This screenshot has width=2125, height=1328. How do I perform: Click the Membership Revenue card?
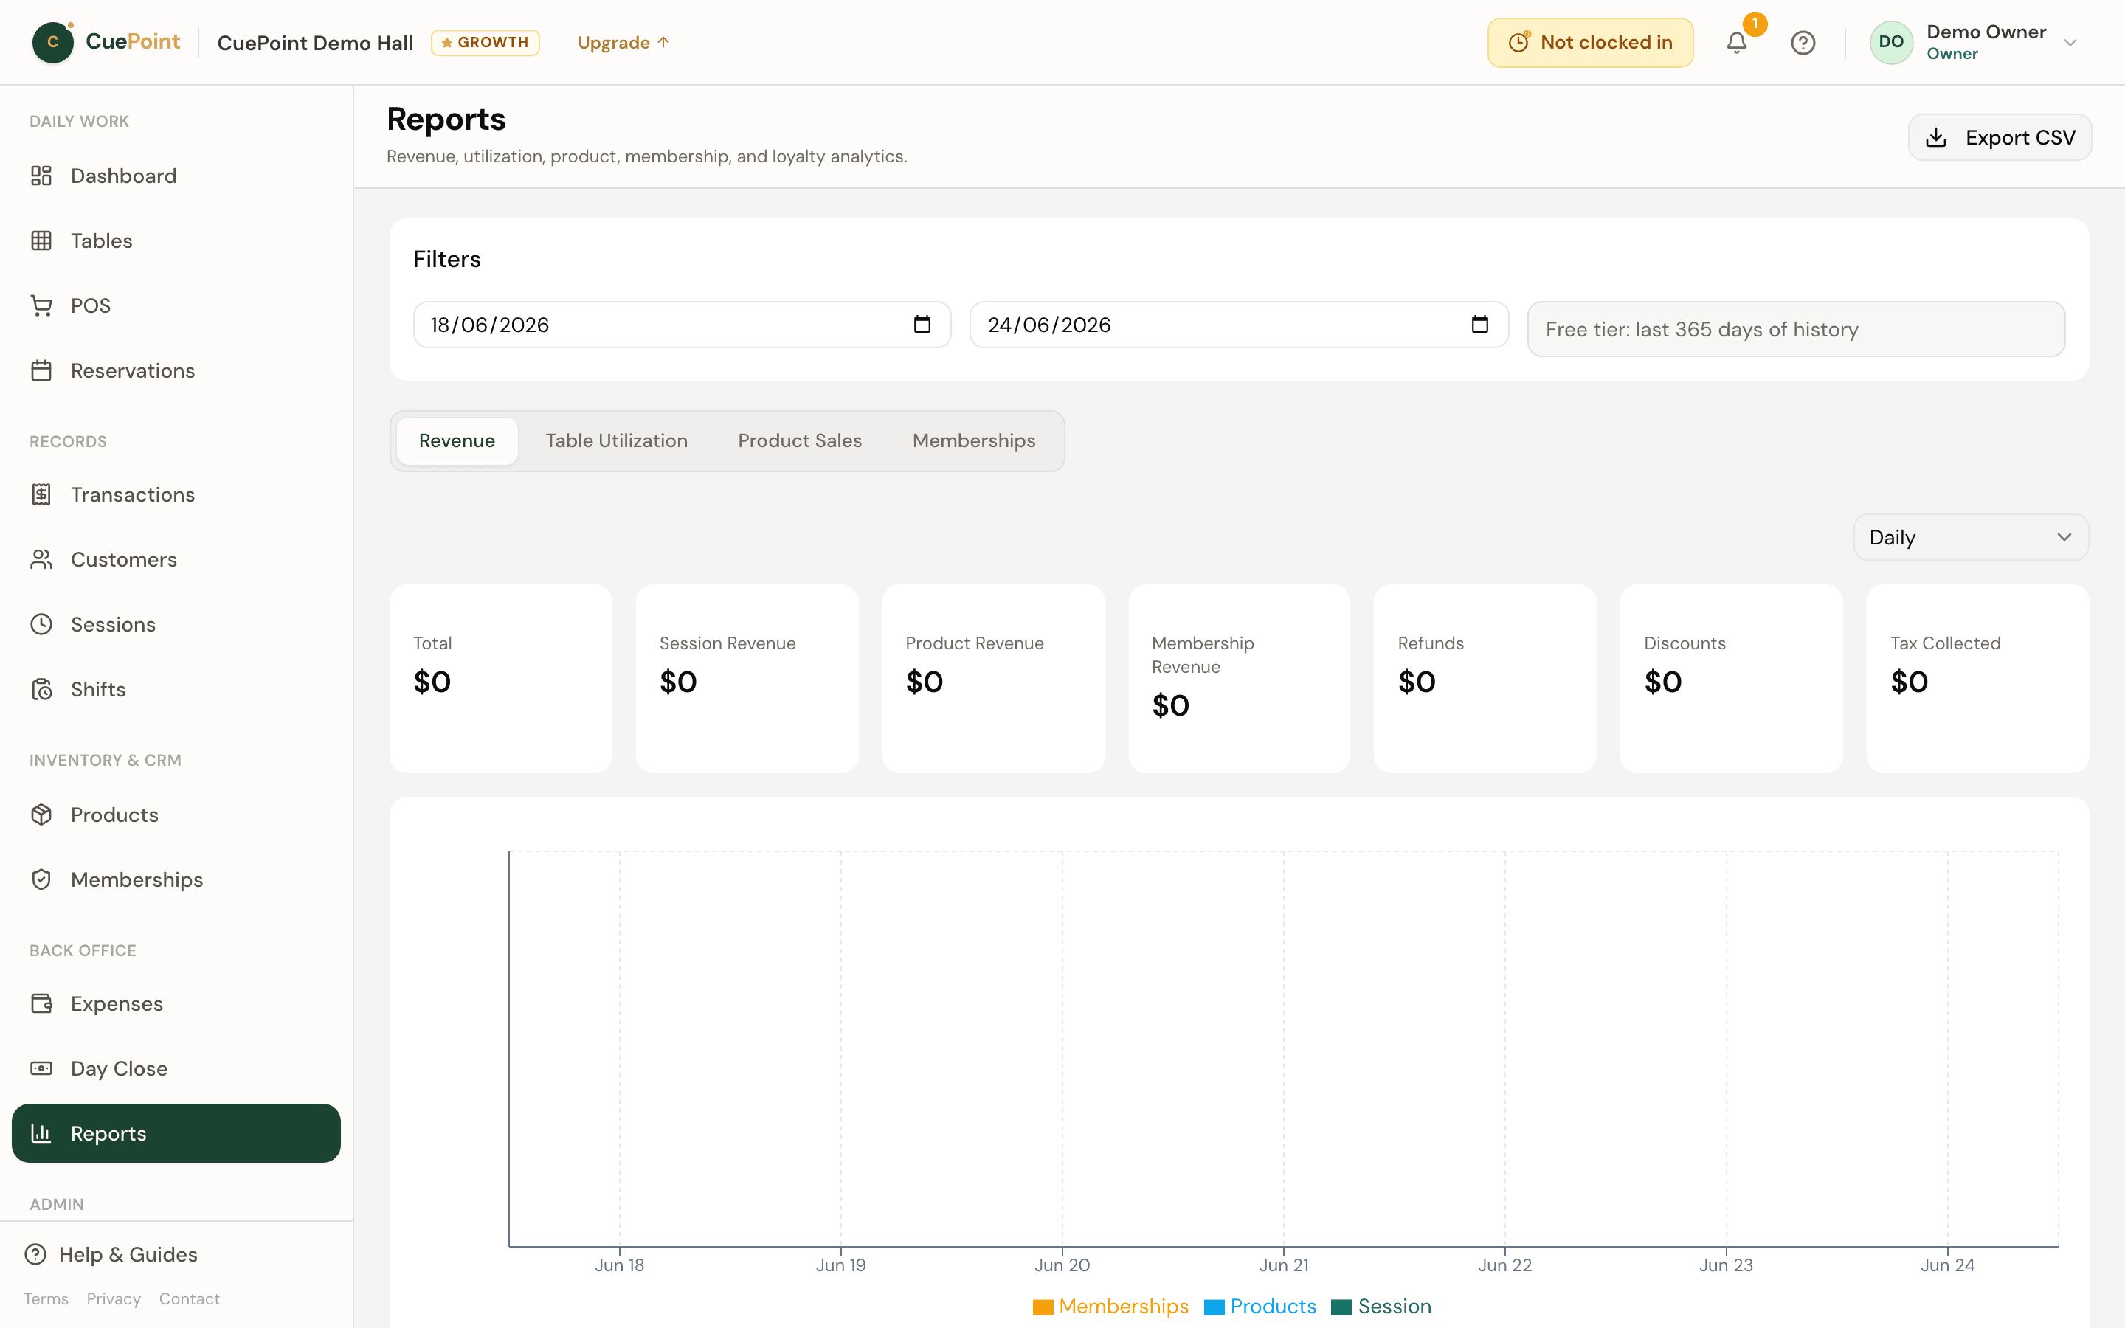pyautogui.click(x=1239, y=679)
